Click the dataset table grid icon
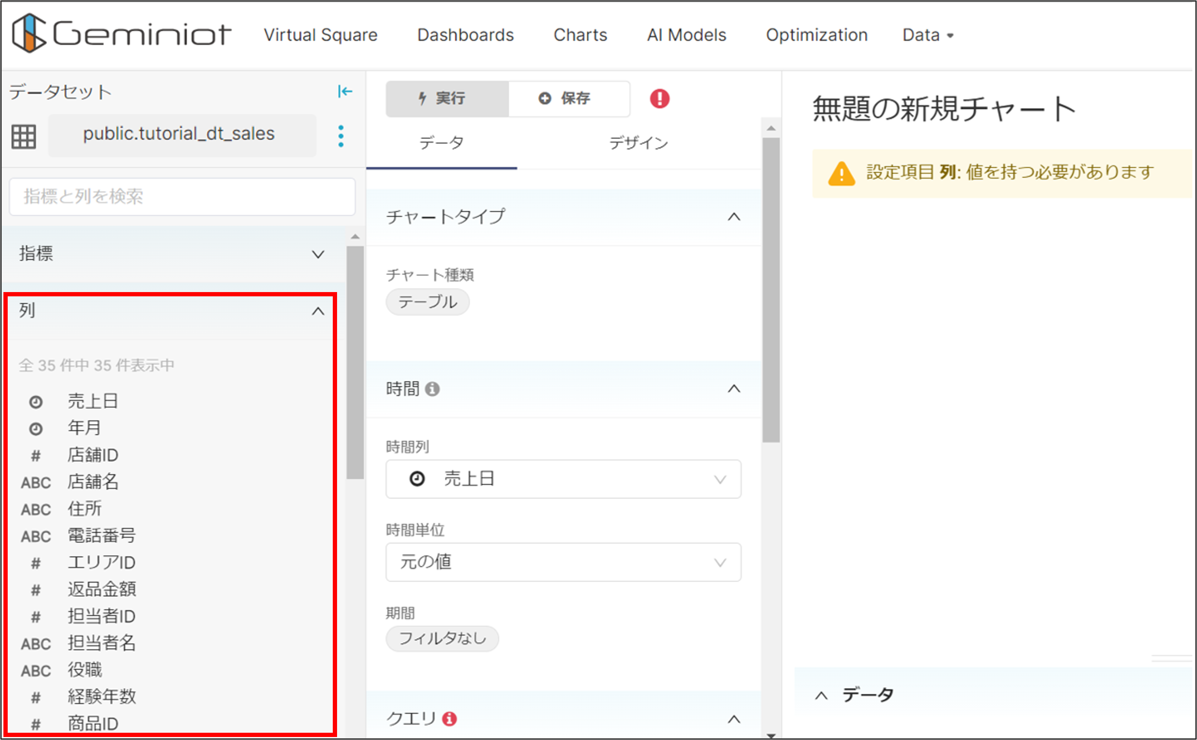 pyautogui.click(x=23, y=137)
